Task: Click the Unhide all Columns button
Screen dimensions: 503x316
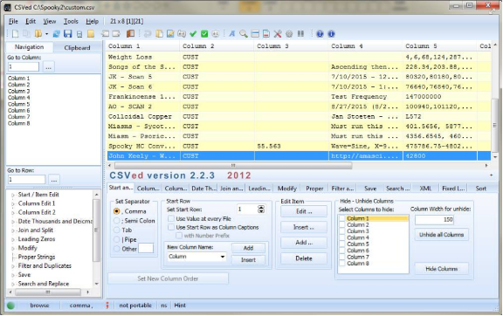Action: coord(441,235)
